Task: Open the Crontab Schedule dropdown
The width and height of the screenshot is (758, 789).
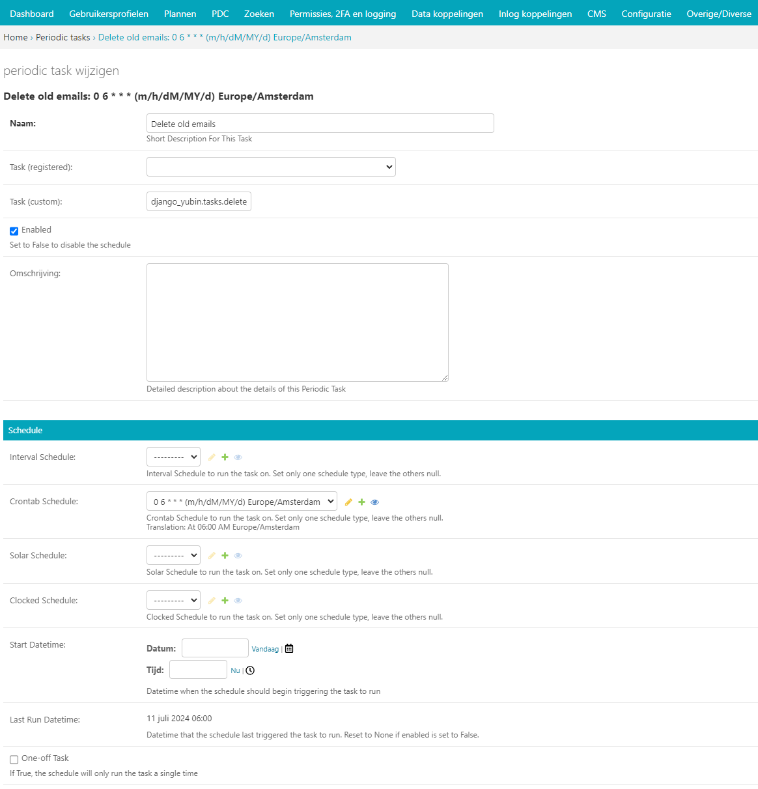Action: [x=242, y=502]
